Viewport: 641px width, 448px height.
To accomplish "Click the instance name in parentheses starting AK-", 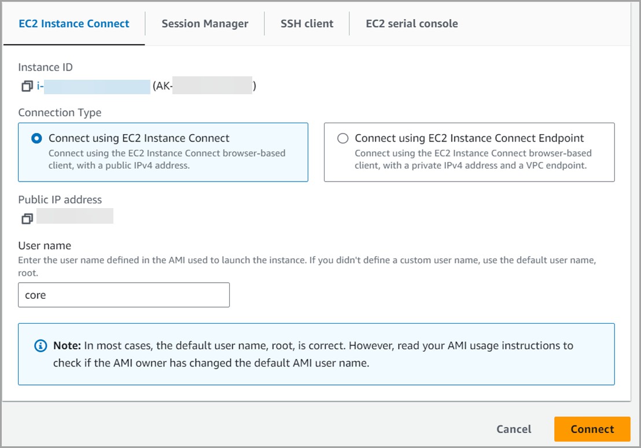I will (x=204, y=86).
